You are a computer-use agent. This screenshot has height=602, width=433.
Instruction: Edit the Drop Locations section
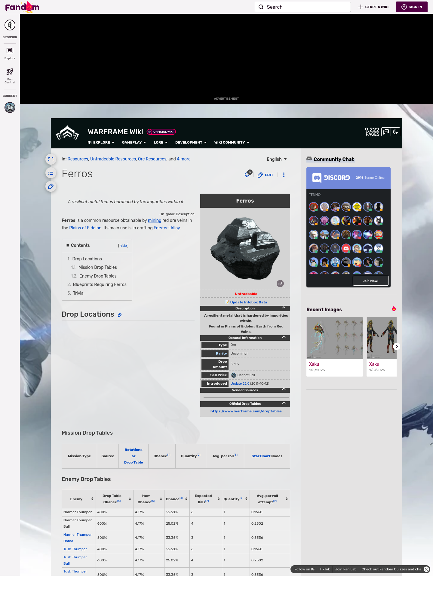[120, 315]
